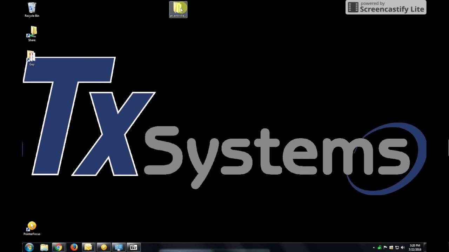The height and width of the screenshot is (252, 449).
Task: Open the Windows Start menu
Action: pyautogui.click(x=29, y=247)
